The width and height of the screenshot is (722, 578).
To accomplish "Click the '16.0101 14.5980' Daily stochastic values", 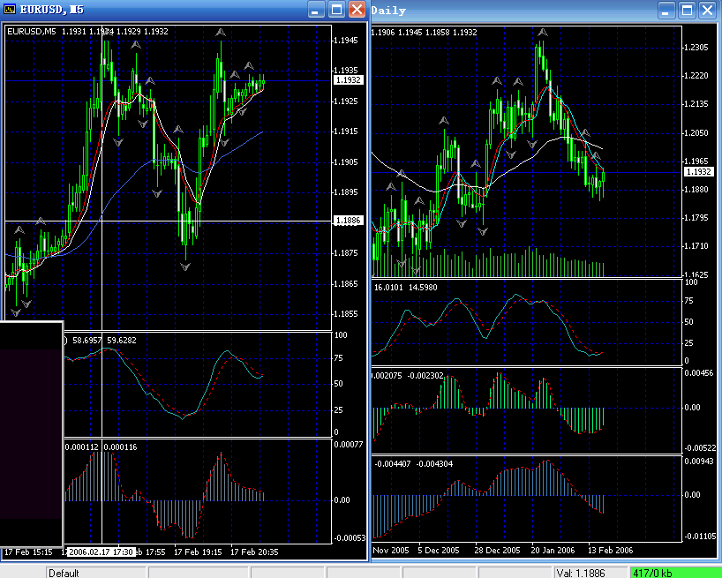I will 406,287.
